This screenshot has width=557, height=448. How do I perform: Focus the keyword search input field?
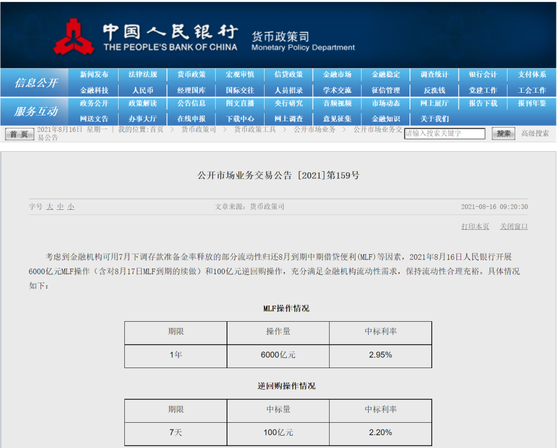[445, 134]
